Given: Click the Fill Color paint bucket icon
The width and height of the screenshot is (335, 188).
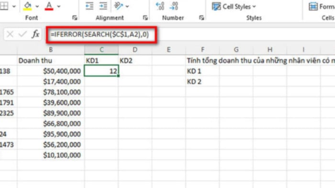Looking at the screenshot, I should click(27, 6).
